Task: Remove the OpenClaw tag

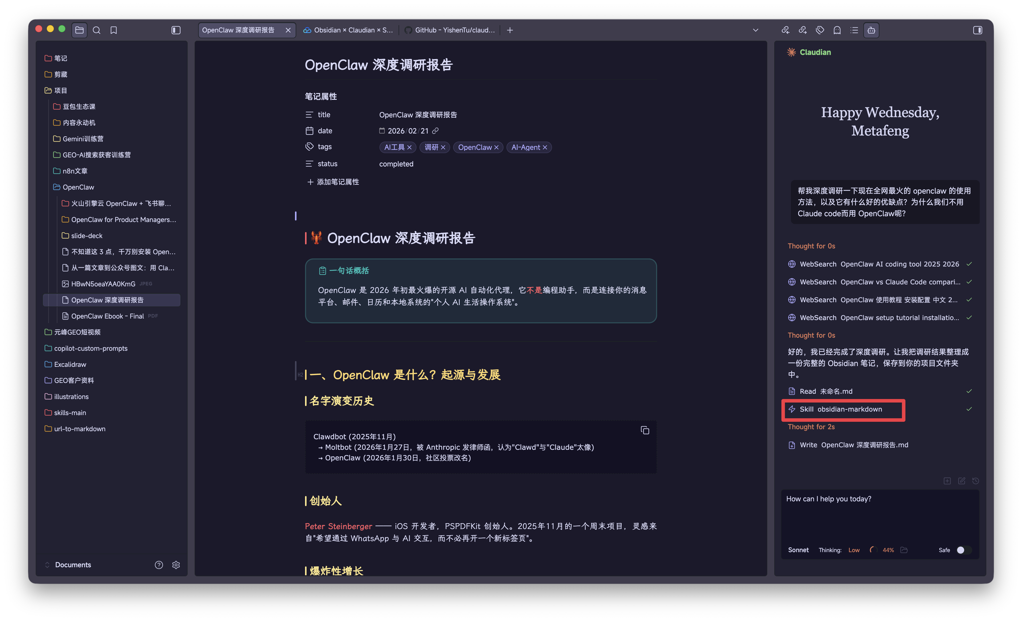Action: (496, 147)
